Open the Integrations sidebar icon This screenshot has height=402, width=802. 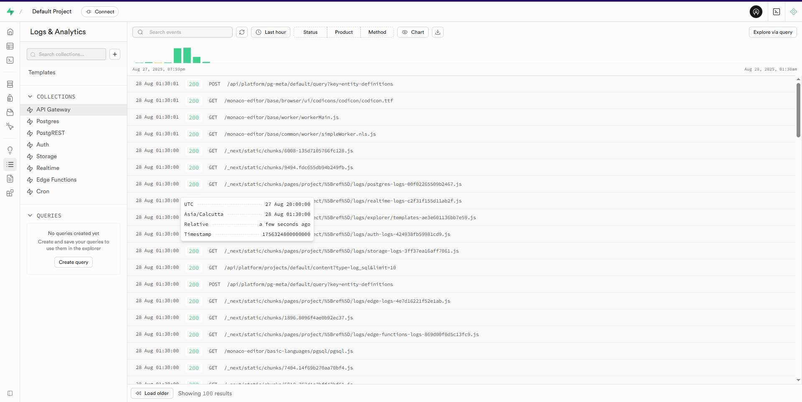10,193
